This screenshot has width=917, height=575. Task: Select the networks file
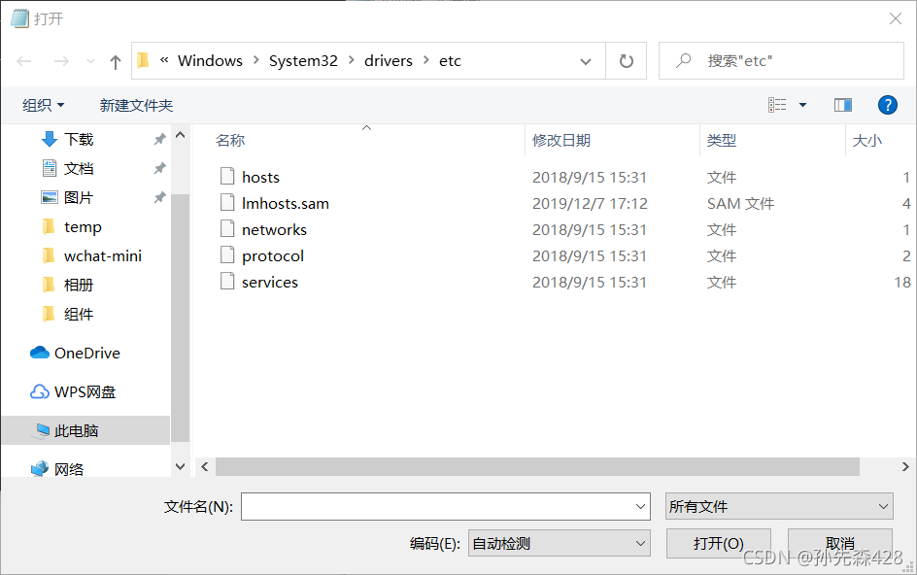pyautogui.click(x=274, y=230)
